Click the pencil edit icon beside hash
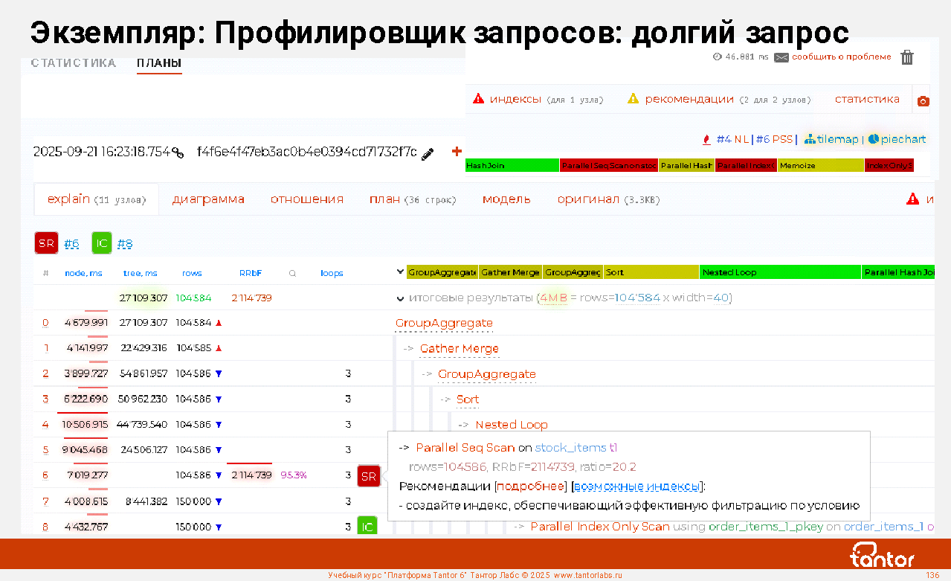951x581 pixels. [428, 153]
